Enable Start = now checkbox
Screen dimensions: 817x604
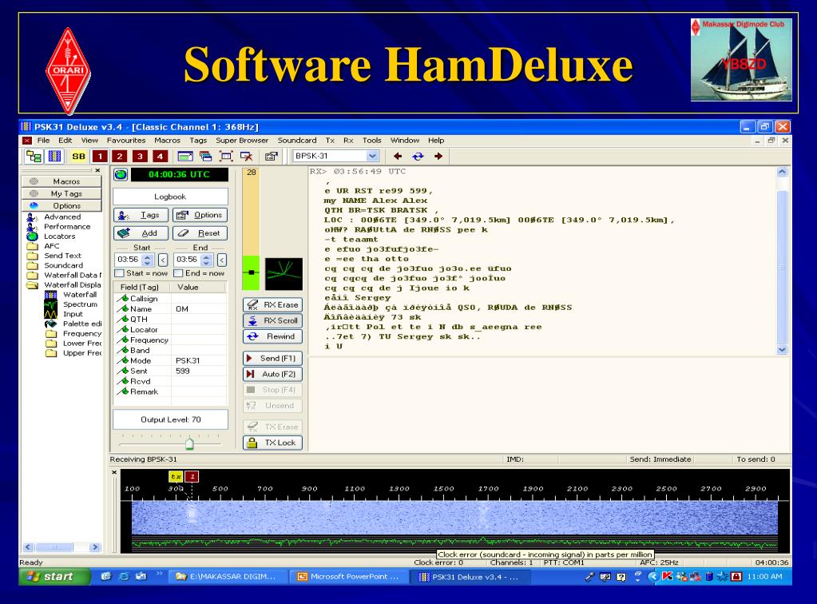point(119,273)
